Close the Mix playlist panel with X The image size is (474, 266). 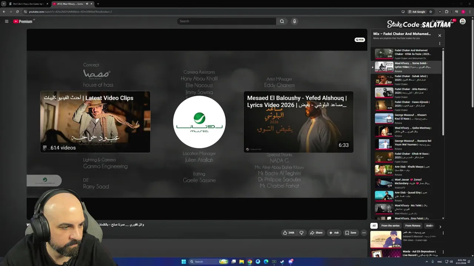click(440, 35)
